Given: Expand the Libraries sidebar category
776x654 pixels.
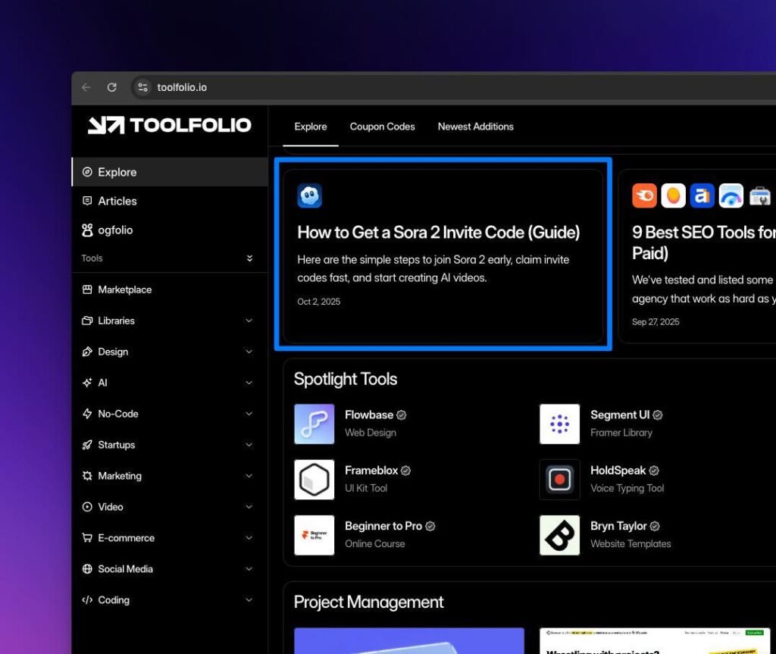Looking at the screenshot, I should click(249, 321).
